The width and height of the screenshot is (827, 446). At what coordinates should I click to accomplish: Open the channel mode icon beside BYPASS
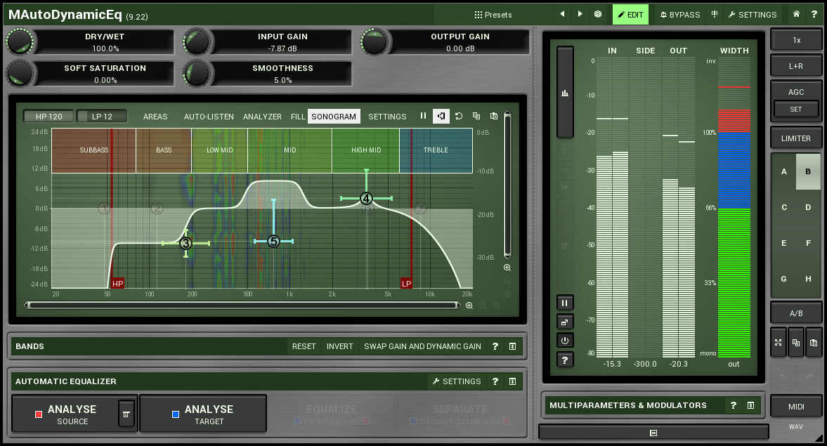click(715, 14)
